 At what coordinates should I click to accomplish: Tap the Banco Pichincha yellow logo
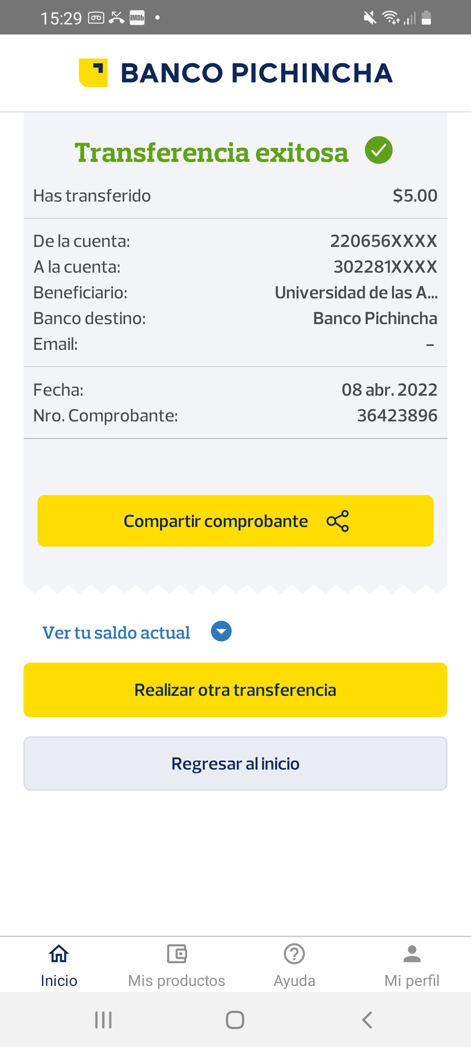93,73
